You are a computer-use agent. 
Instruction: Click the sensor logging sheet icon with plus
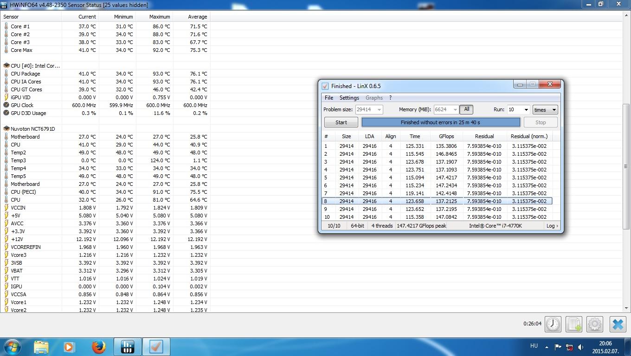574,324
